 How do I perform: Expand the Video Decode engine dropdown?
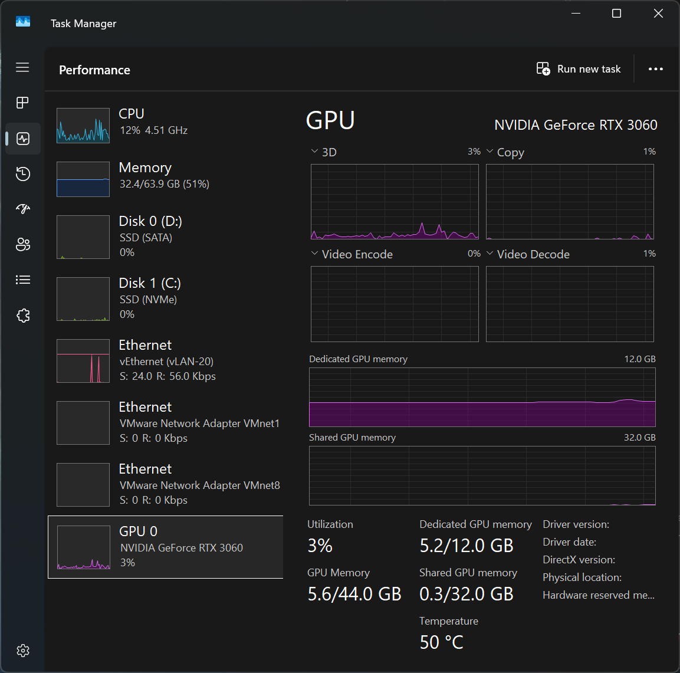[490, 254]
